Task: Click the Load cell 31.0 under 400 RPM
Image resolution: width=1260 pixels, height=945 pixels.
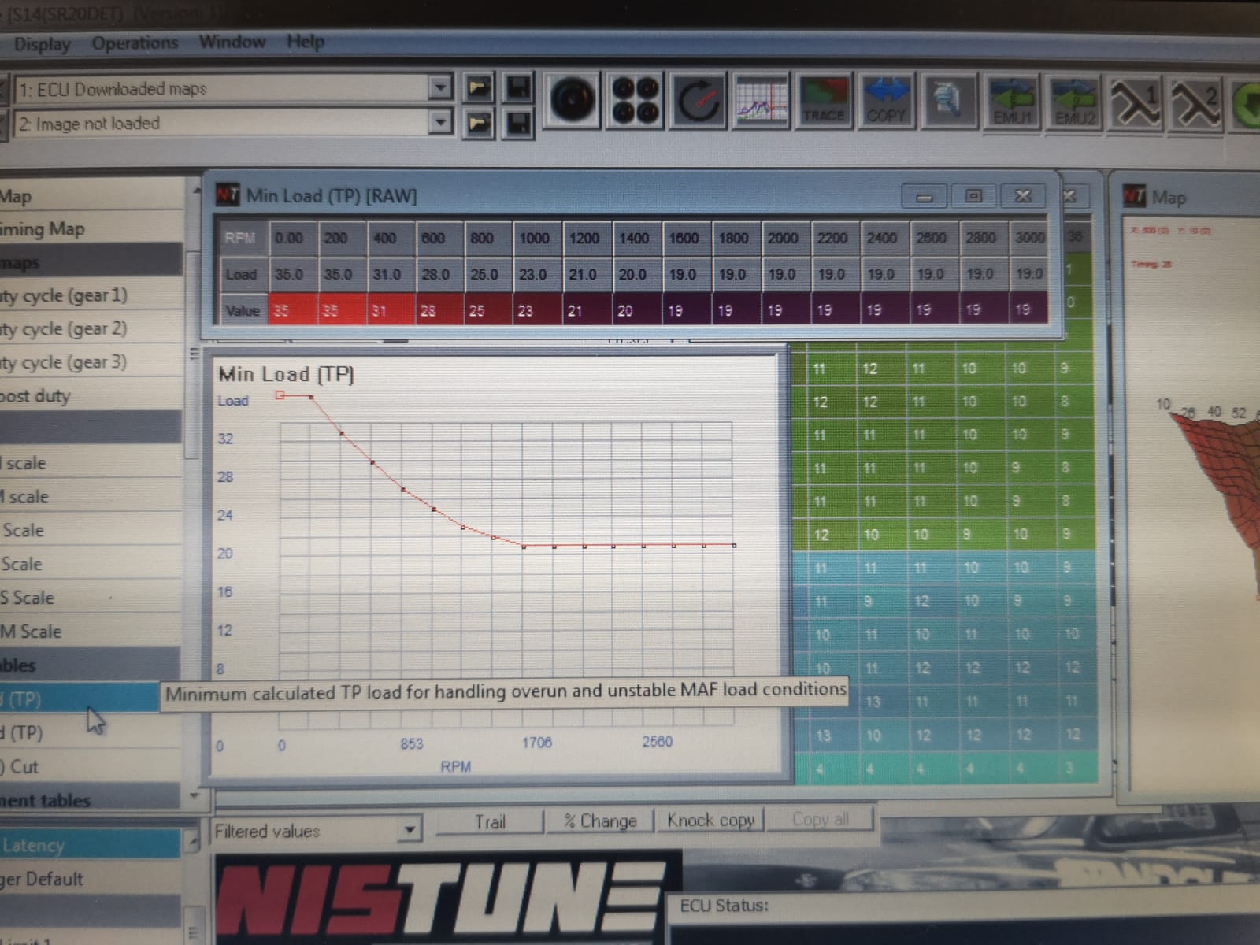Action: pos(390,274)
